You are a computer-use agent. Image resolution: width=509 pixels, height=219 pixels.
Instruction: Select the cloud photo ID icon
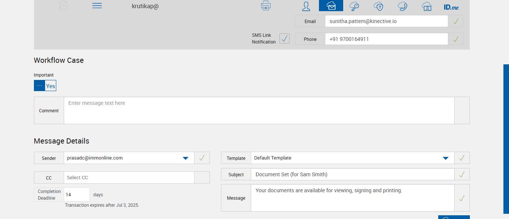pyautogui.click(x=427, y=6)
